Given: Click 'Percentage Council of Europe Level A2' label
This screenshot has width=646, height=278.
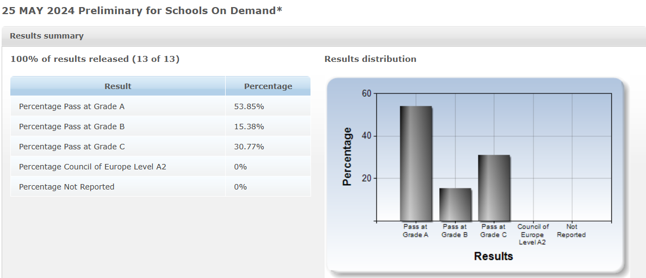Looking at the screenshot, I should pos(92,167).
